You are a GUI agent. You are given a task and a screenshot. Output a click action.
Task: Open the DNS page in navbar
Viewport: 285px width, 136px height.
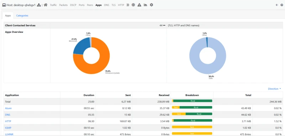(107, 5)
